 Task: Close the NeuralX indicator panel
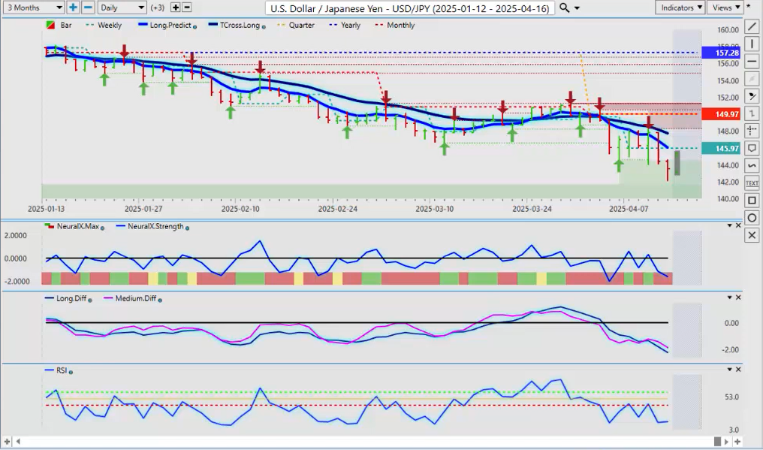737,225
